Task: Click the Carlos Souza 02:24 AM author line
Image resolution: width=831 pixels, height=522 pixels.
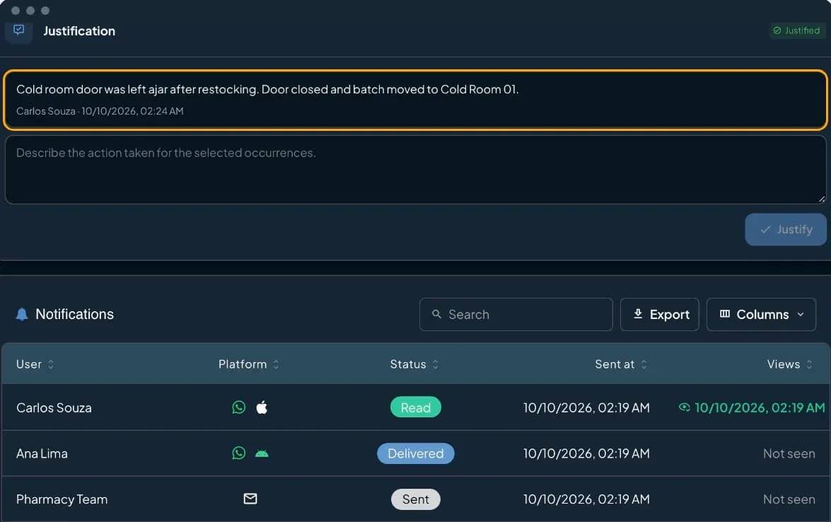Action: click(x=100, y=111)
